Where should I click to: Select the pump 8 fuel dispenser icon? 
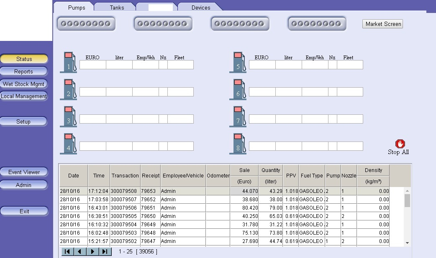click(239, 144)
